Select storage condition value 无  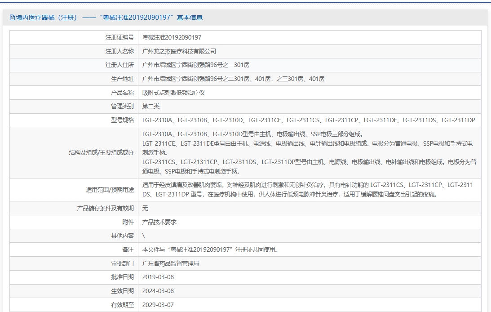[x=145, y=208]
